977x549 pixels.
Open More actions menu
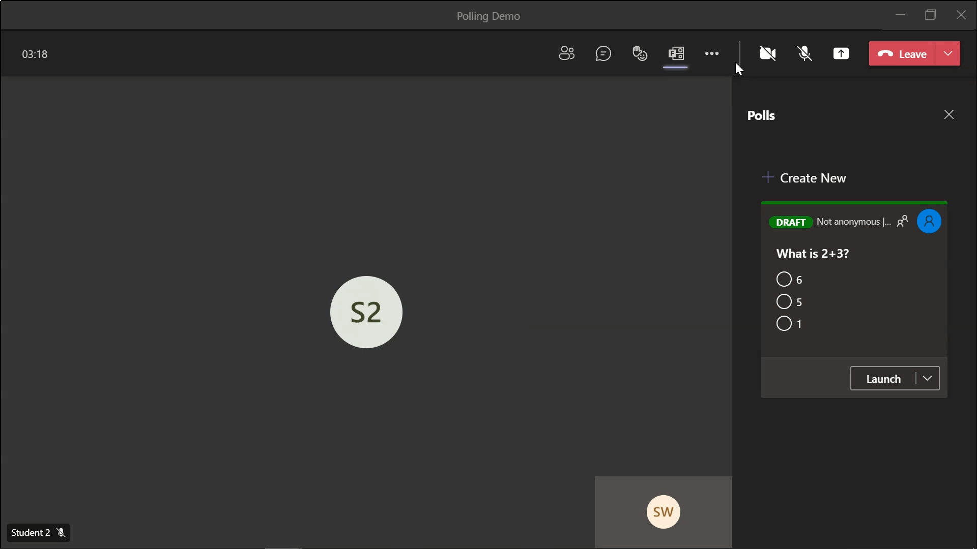click(x=712, y=53)
